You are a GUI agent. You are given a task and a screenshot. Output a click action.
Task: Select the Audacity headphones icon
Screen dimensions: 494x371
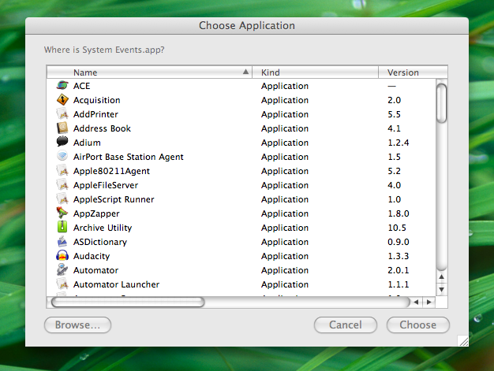(x=62, y=256)
